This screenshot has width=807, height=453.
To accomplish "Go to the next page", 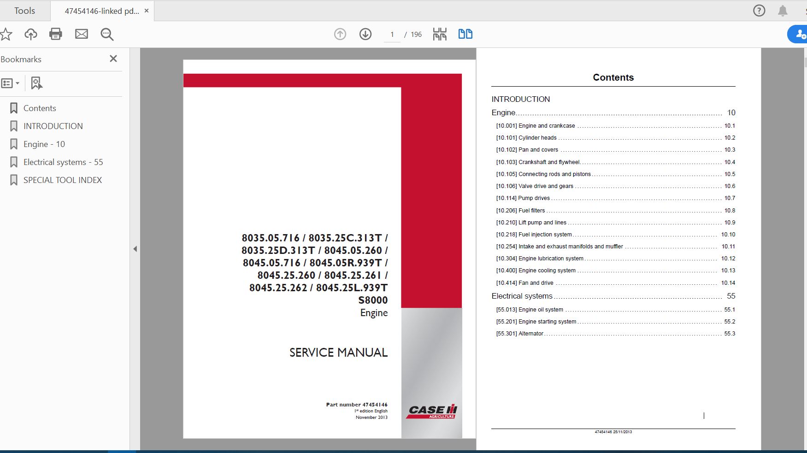I will click(365, 34).
